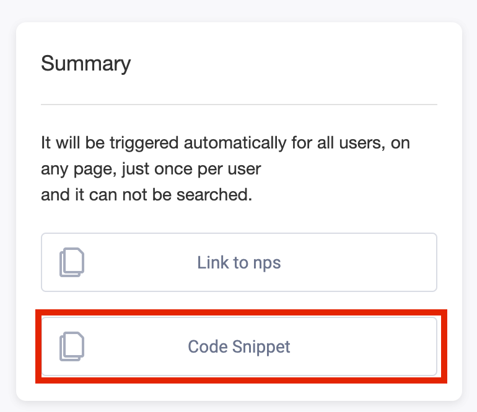The width and height of the screenshot is (477, 412).
Task: Click the text 'any page, just once per user'
Action: pyautogui.click(x=151, y=169)
